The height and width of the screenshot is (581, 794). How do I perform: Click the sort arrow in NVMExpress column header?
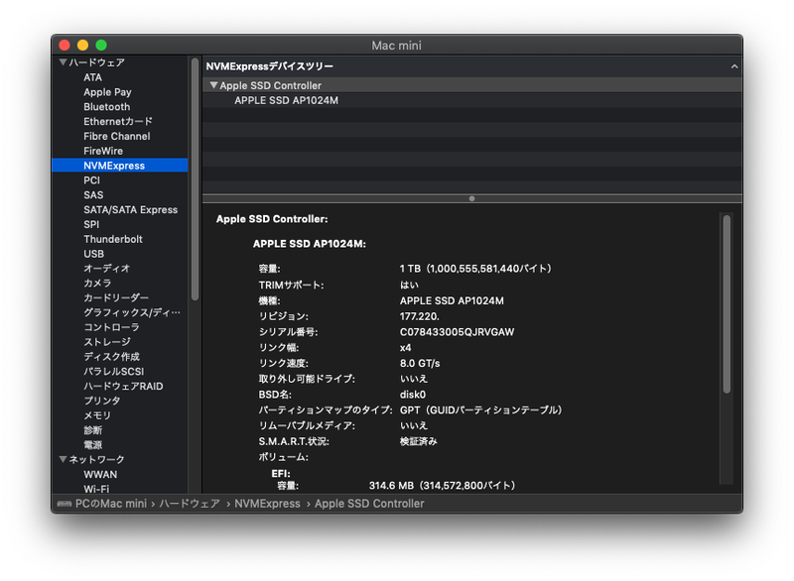(733, 66)
